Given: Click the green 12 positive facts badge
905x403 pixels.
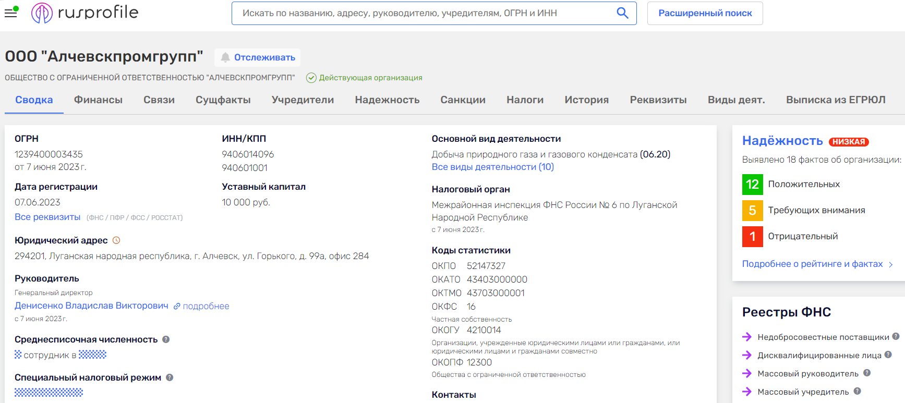Looking at the screenshot, I should pos(752,185).
